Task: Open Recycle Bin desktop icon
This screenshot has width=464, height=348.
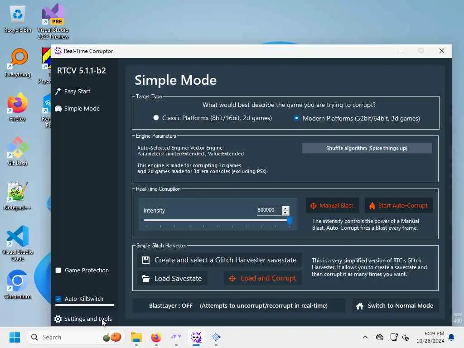Action: tap(18, 19)
